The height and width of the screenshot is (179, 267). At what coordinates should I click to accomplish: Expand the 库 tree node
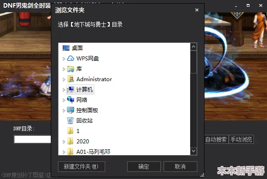pos(64,69)
